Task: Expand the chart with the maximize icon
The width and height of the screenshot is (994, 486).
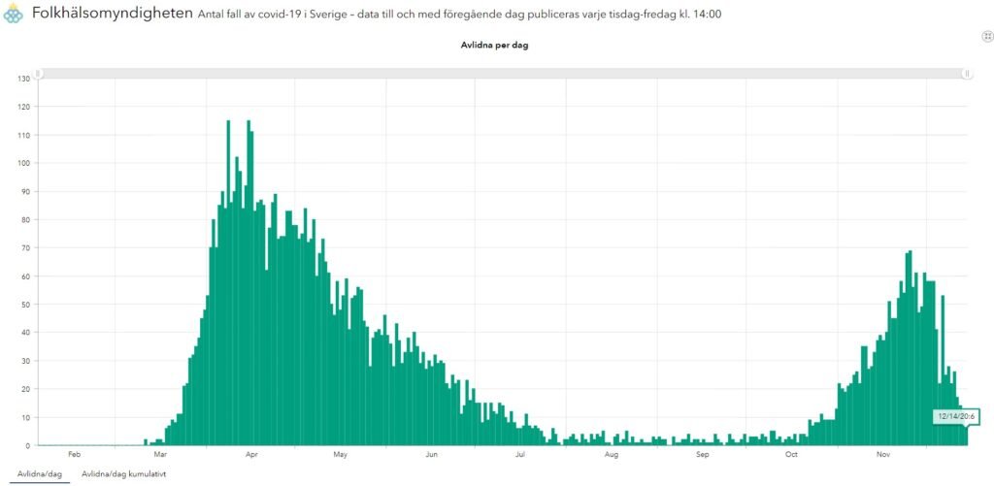Action: click(x=987, y=36)
